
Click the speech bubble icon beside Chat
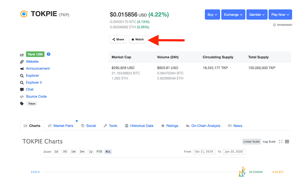tap(22, 90)
